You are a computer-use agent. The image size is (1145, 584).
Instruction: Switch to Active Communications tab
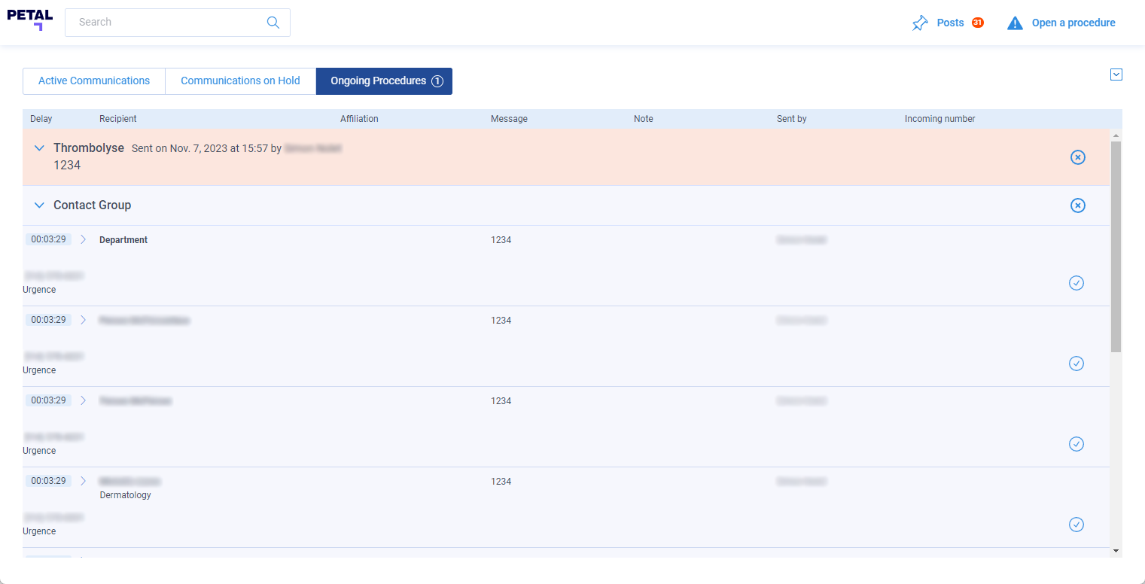pos(94,81)
